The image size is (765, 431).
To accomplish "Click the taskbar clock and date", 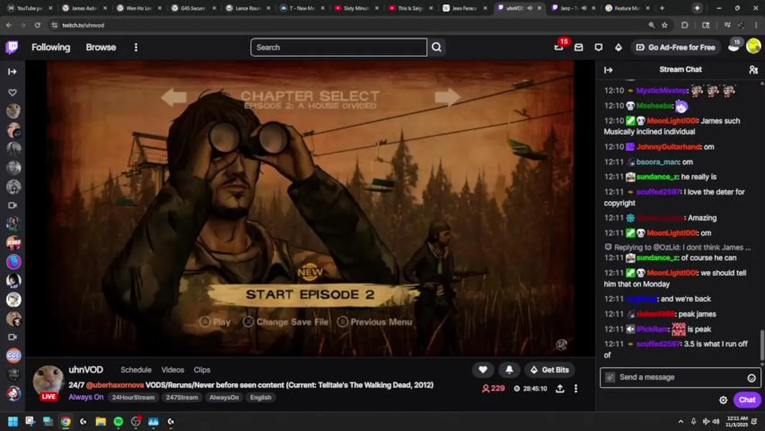I will [737, 421].
